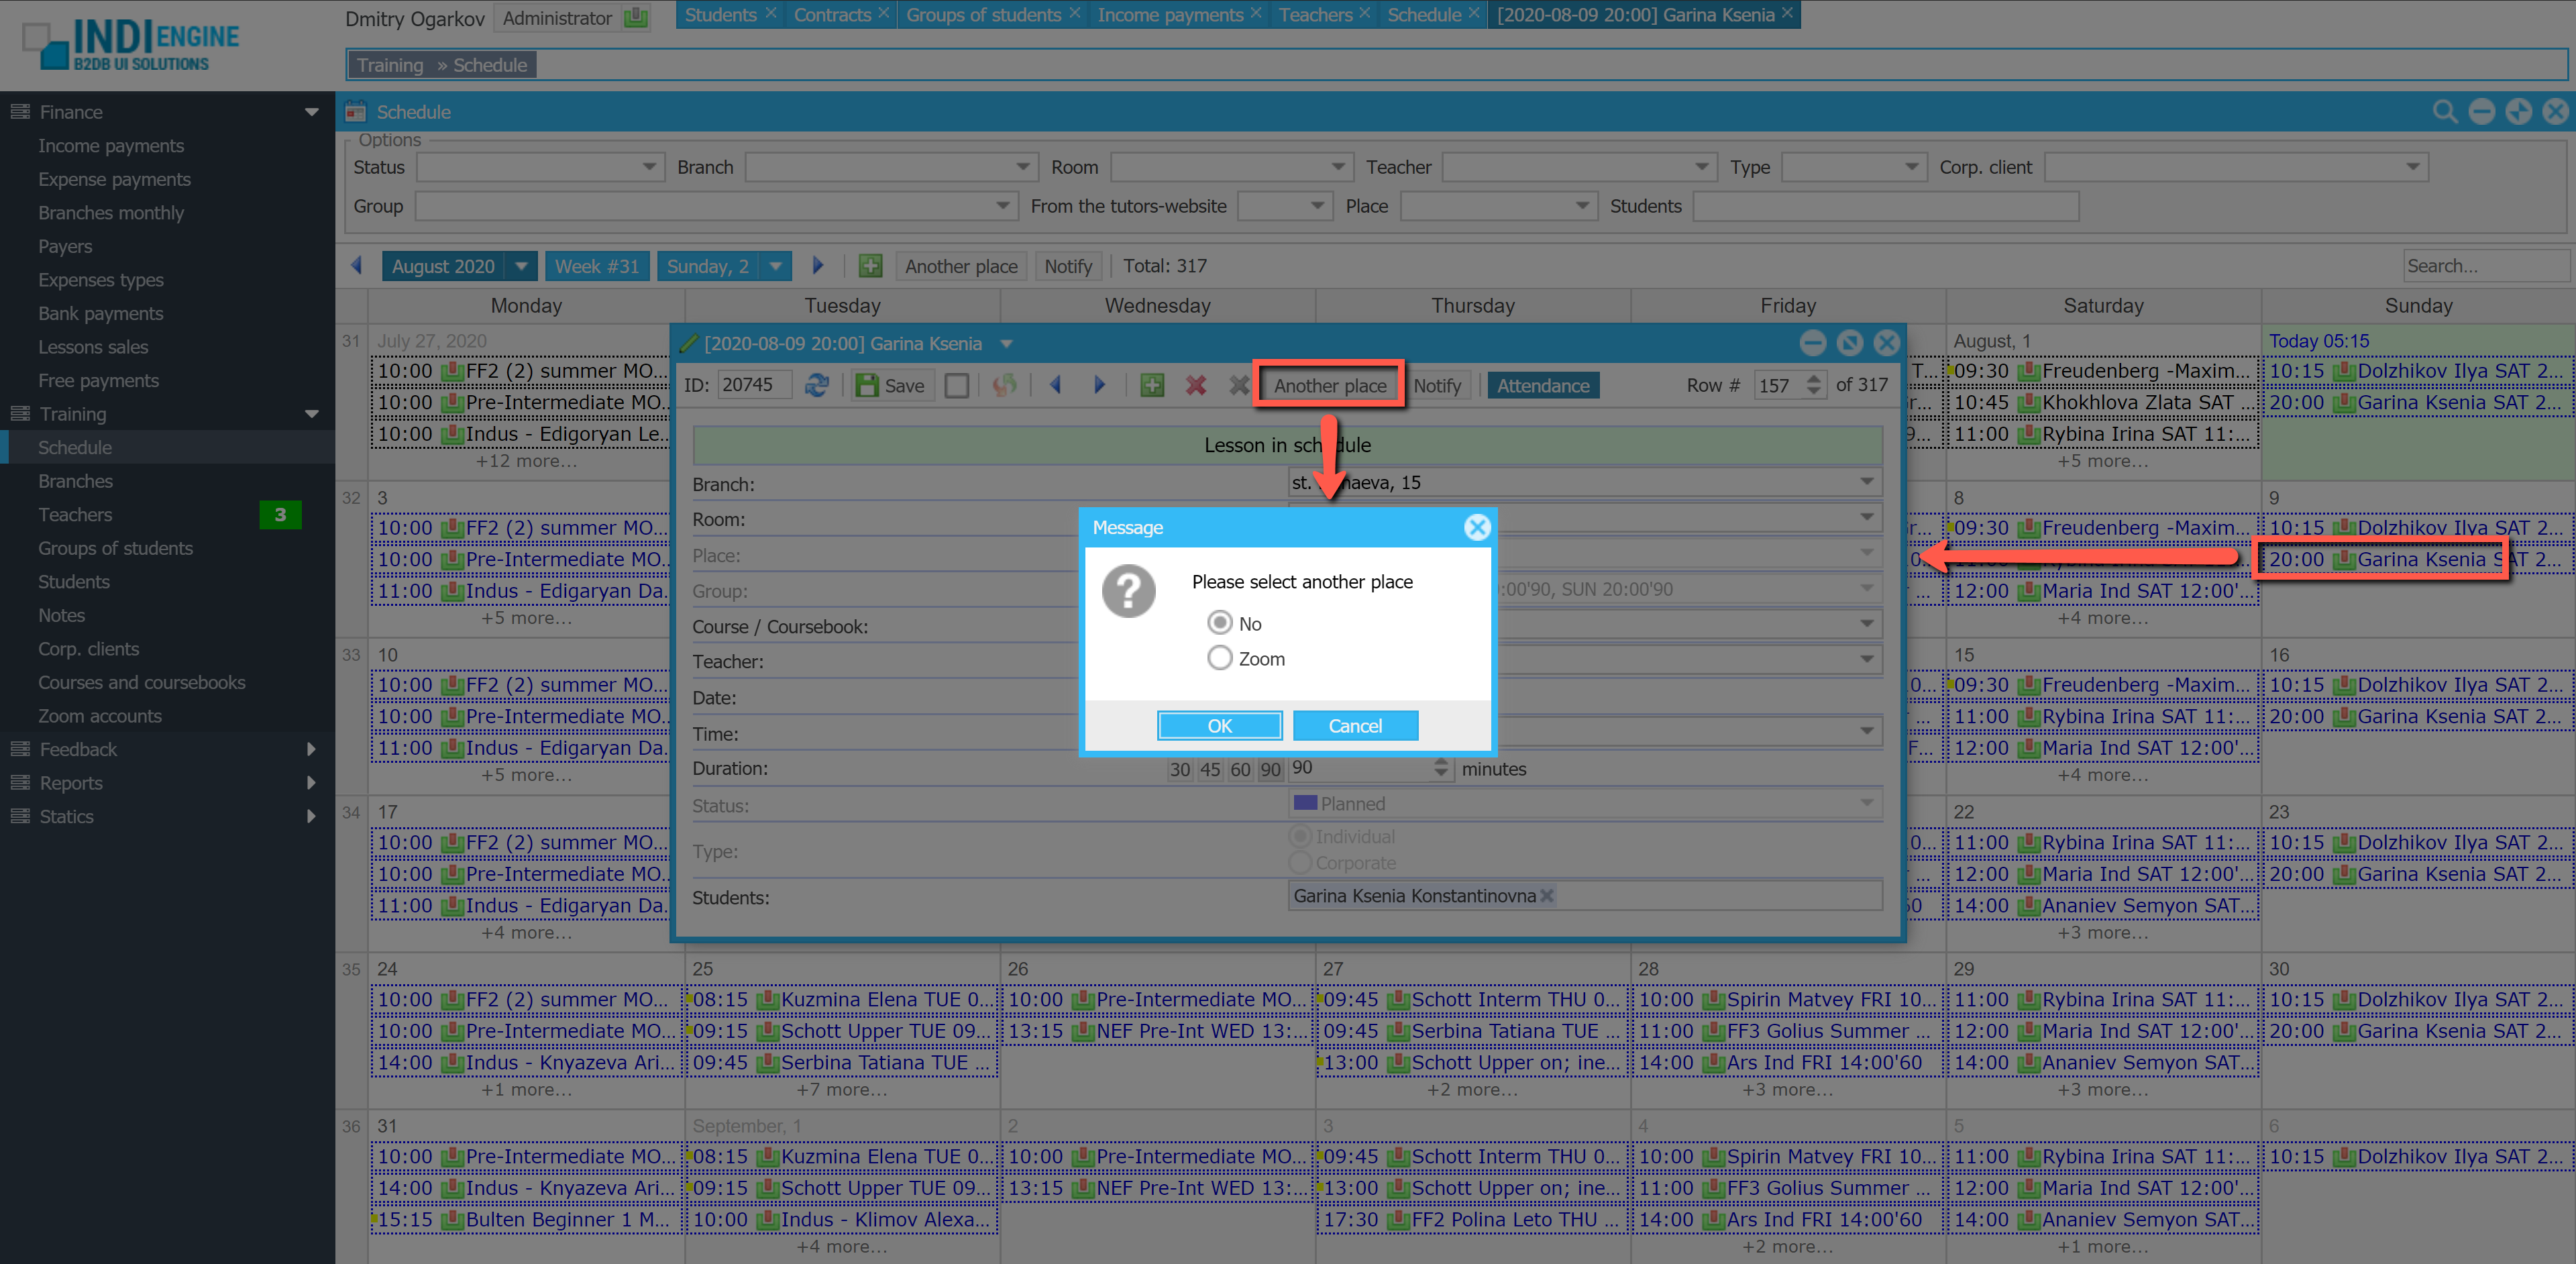Switch to the Income payments tab
The image size is (2576, 1264).
(x=1170, y=15)
